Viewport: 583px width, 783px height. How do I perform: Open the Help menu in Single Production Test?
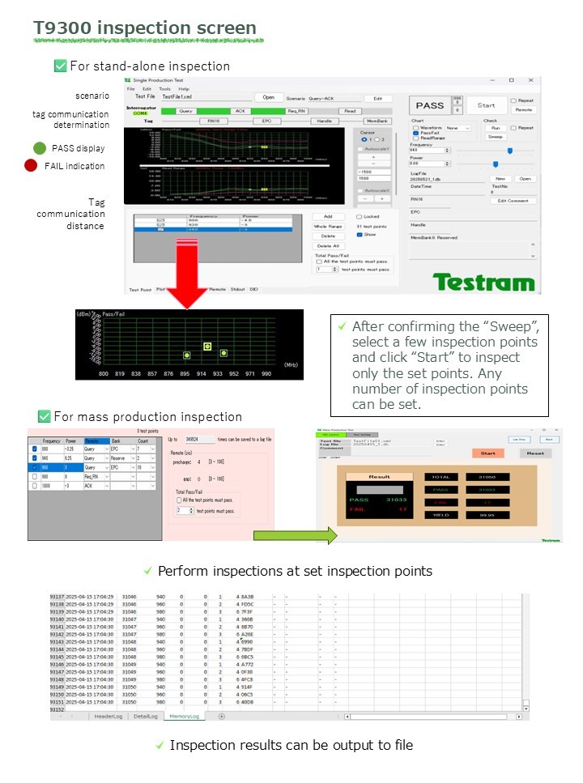[184, 89]
